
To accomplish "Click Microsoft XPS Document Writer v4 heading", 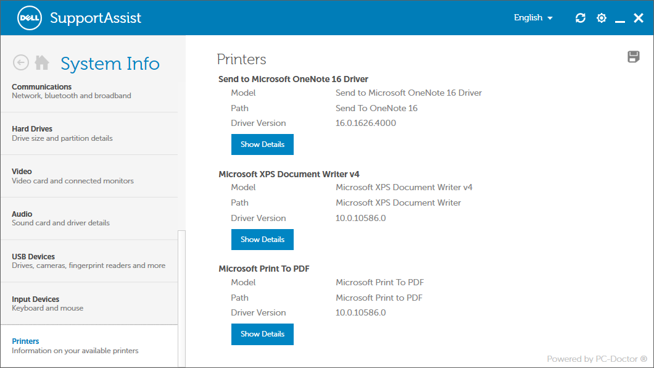I will tap(289, 174).
